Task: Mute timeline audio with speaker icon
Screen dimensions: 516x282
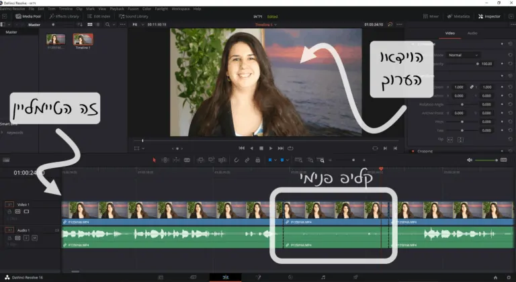Action: [470, 160]
